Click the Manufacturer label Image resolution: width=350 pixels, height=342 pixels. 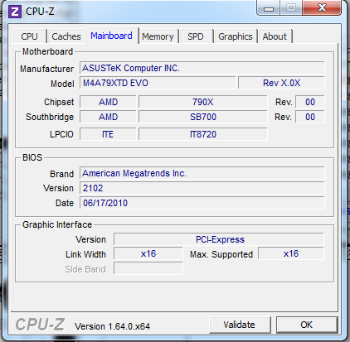pyautogui.click(x=46, y=69)
